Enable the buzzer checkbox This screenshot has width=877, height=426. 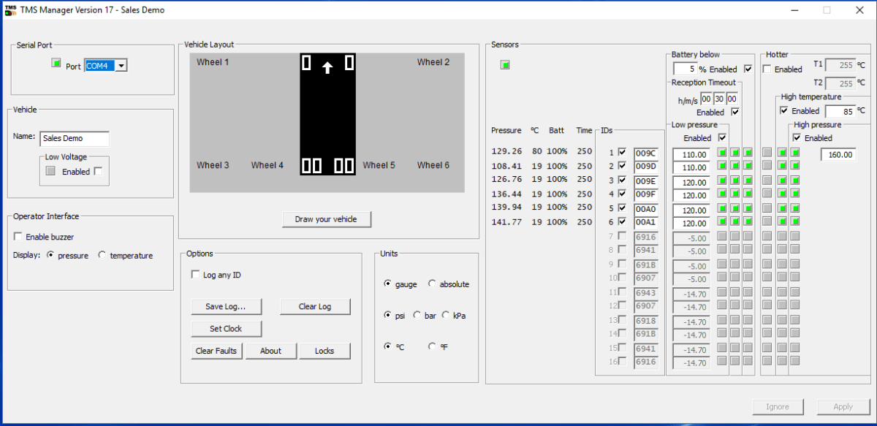pyautogui.click(x=18, y=236)
